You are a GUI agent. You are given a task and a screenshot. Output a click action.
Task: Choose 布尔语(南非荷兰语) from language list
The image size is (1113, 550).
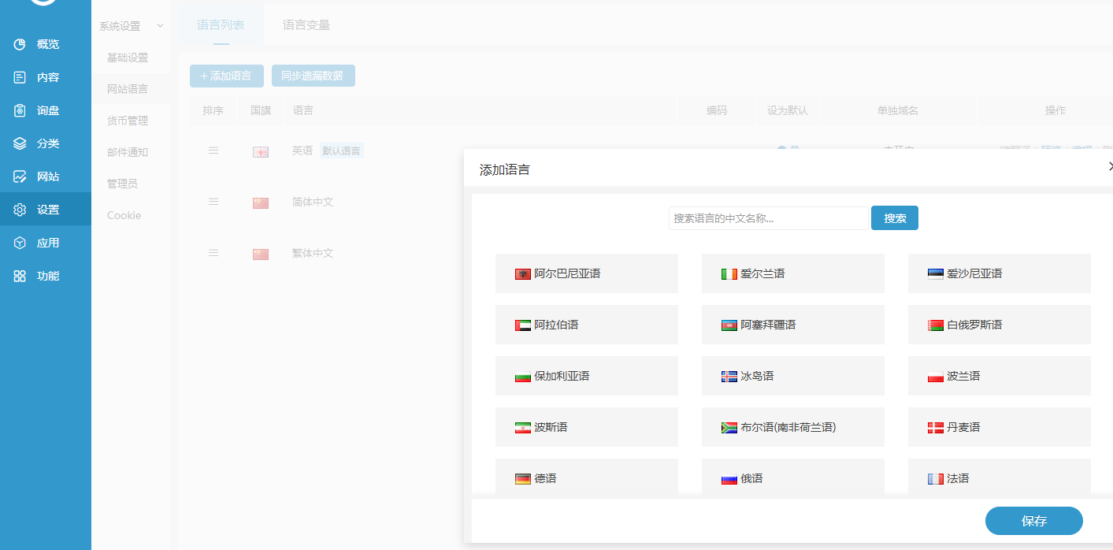click(792, 427)
